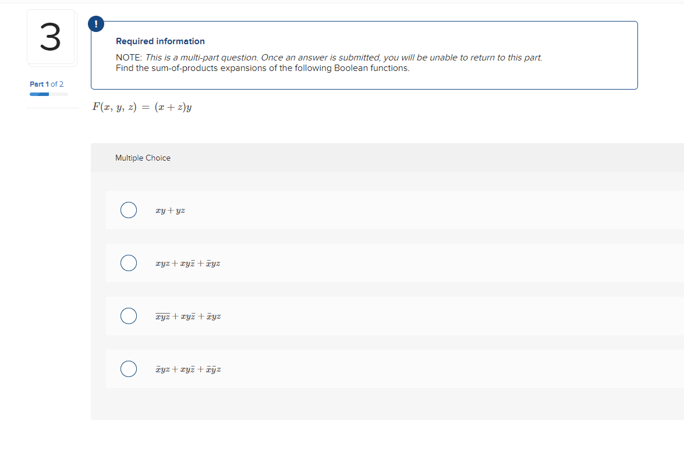Click the Required information heading
Image resolution: width=684 pixels, height=466 pixels.
click(160, 41)
